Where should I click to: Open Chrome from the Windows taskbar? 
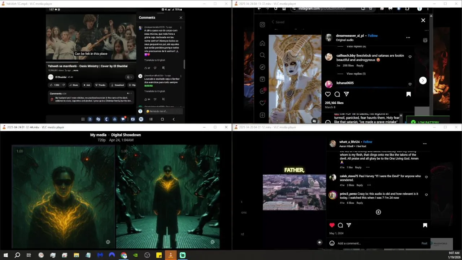pyautogui.click(x=124, y=255)
